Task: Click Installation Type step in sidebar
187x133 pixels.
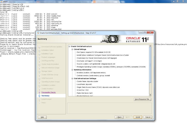Action: pos(47,54)
